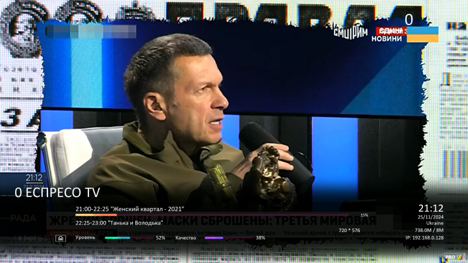Click the Ukrainian flag channel logo
The height and width of the screenshot is (263, 468).
[422, 34]
